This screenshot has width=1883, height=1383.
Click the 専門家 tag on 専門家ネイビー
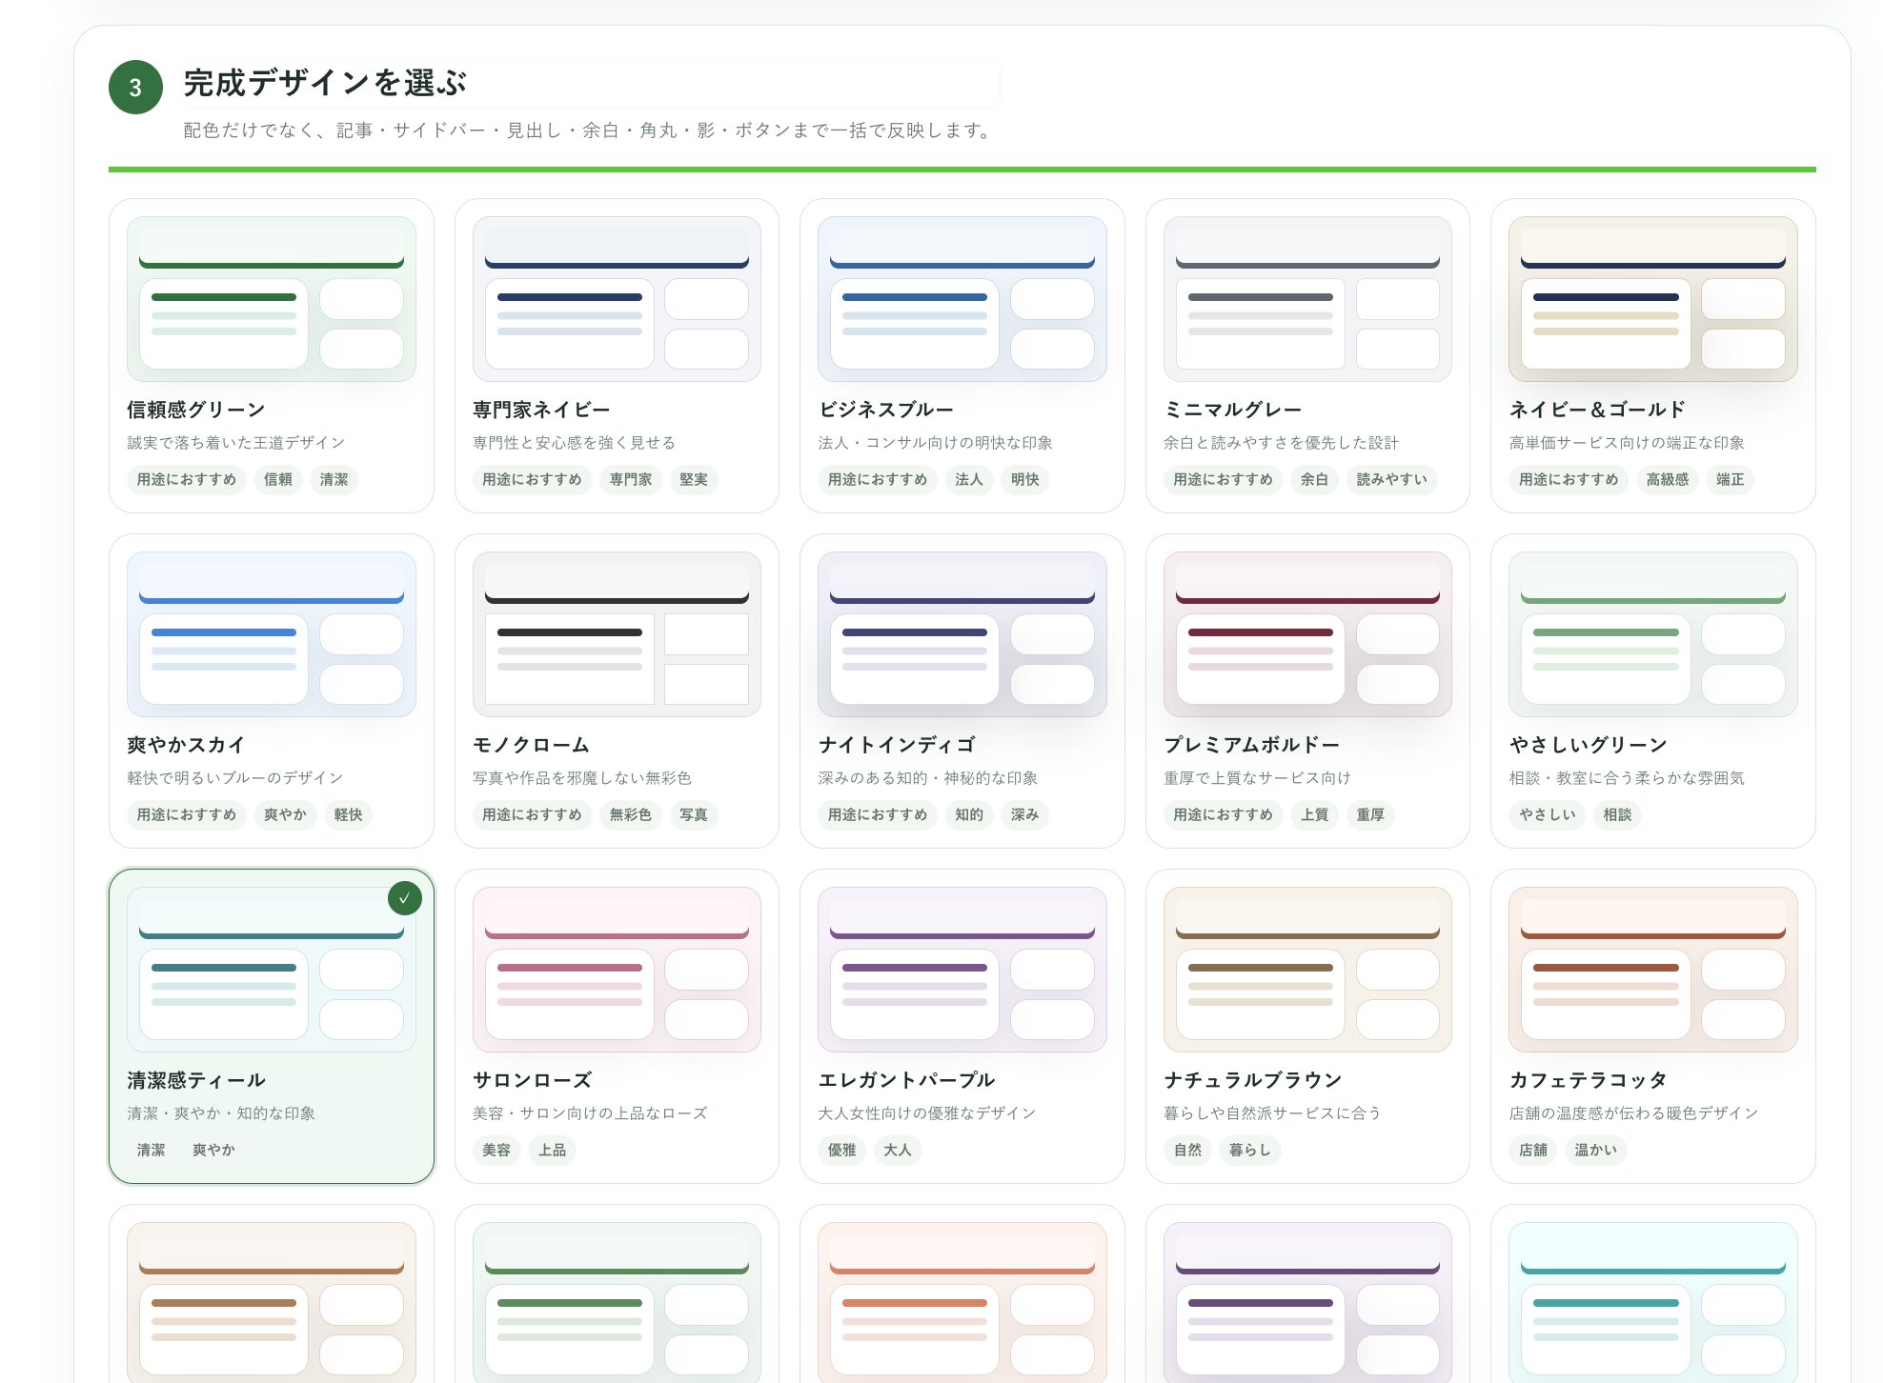pos(631,479)
